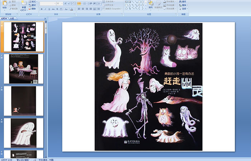Open the font size 32 dropdown
The width and height of the screenshot is (251, 161).
click(62, 3)
